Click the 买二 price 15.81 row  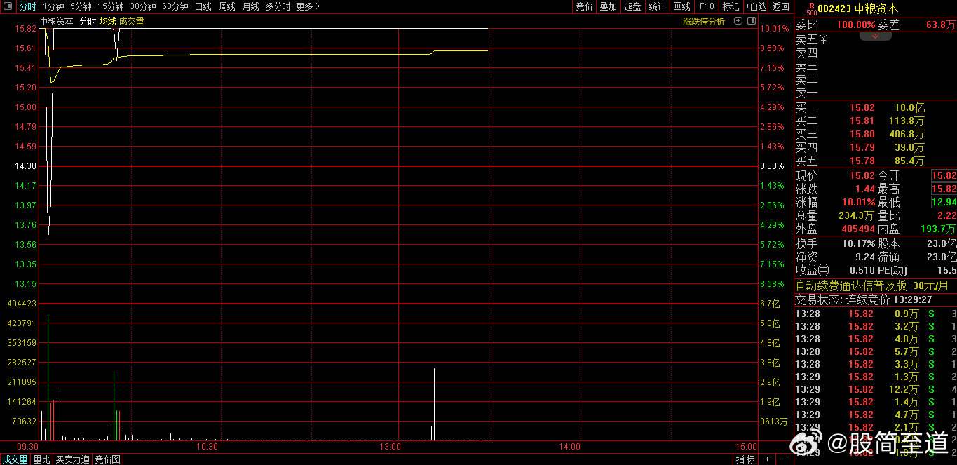(875, 121)
